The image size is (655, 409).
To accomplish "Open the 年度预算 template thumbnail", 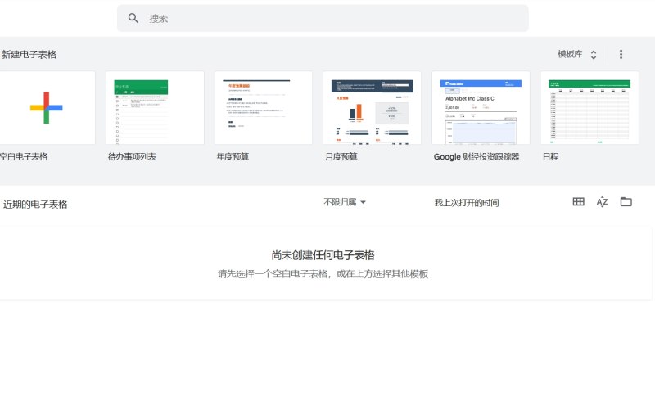I will click(x=264, y=108).
